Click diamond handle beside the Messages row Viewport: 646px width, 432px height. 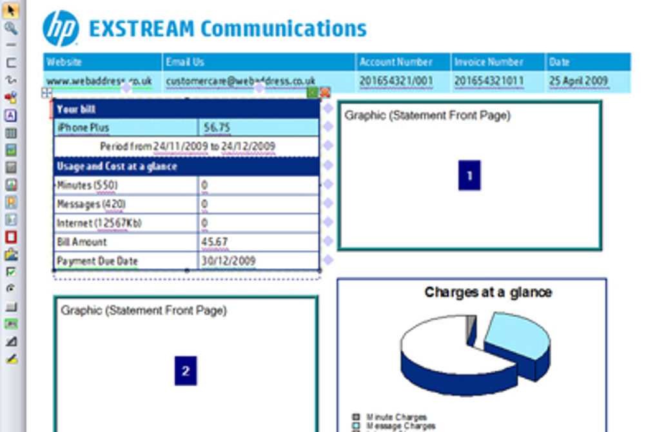[328, 203]
